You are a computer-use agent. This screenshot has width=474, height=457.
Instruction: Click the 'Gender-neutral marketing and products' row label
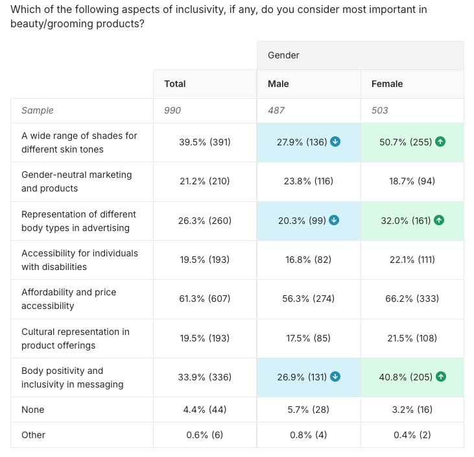click(x=77, y=182)
